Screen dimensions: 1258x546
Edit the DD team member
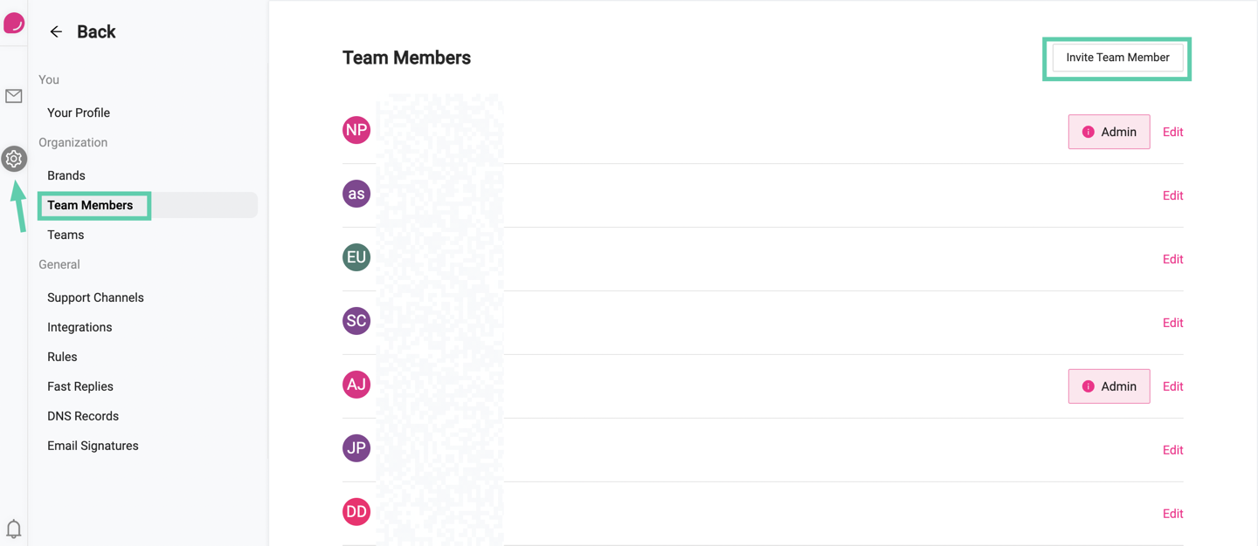tap(1172, 514)
